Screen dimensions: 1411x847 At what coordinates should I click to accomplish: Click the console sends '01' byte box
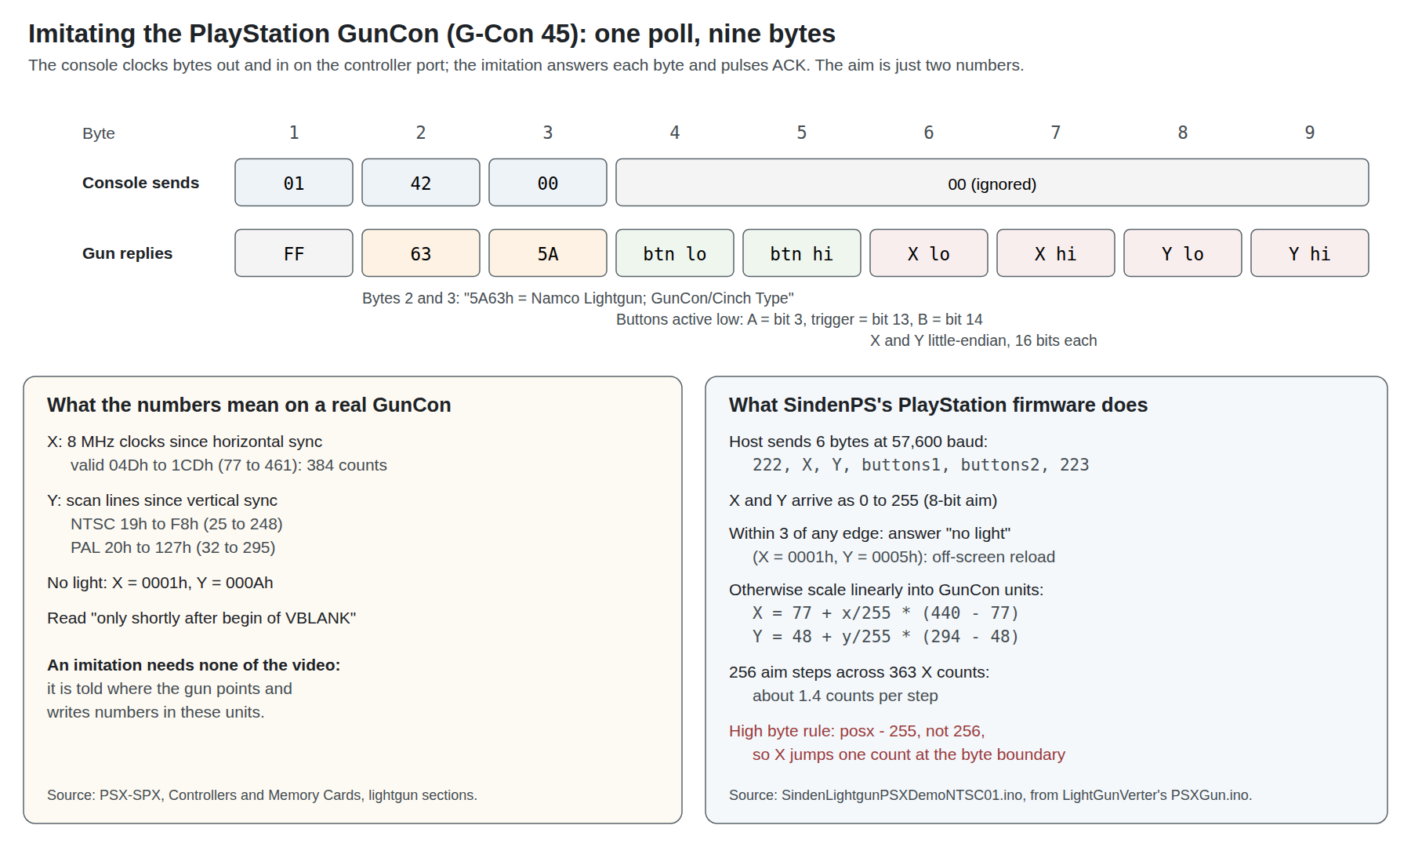pos(294,183)
